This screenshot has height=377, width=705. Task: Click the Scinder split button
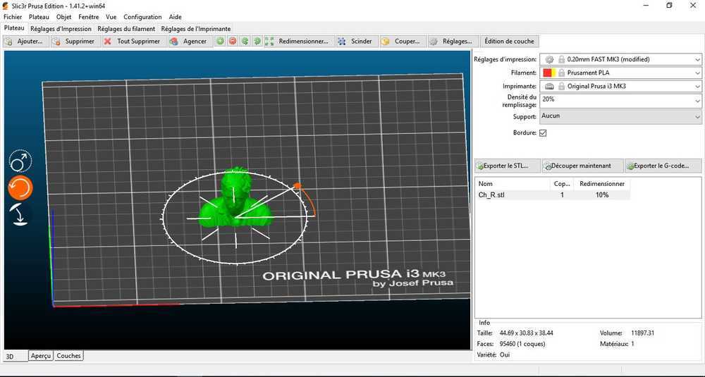coord(356,42)
